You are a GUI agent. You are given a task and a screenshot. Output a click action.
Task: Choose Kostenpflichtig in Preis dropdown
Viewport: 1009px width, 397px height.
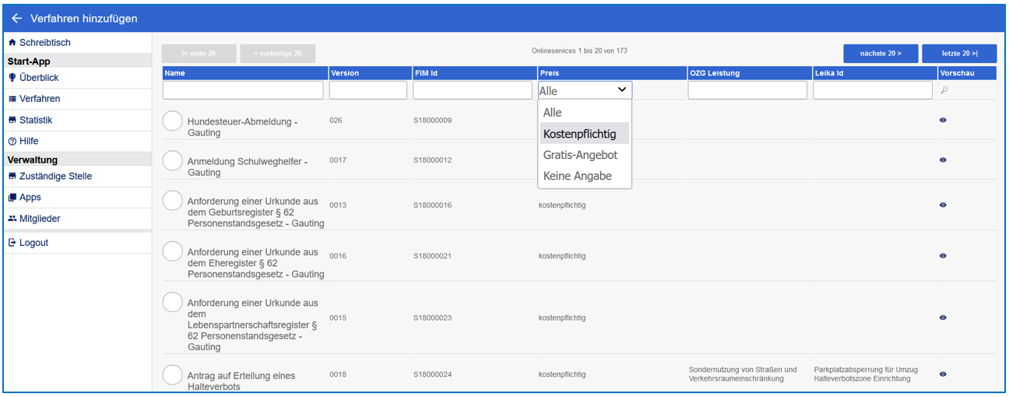[579, 134]
